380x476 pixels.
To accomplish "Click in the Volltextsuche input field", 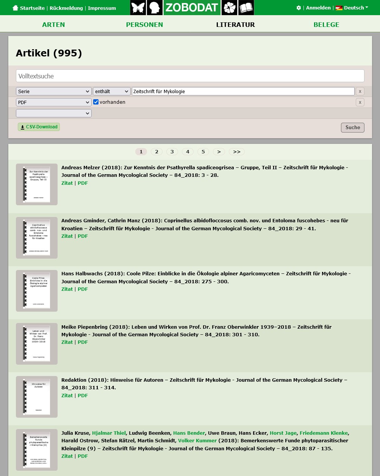I will point(190,76).
